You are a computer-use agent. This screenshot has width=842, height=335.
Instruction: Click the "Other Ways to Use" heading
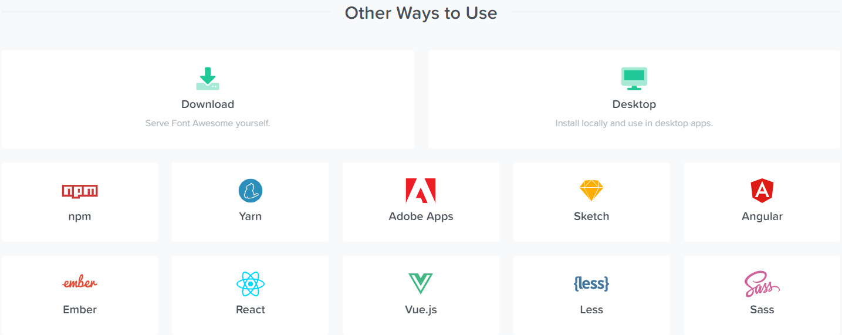coord(421,13)
